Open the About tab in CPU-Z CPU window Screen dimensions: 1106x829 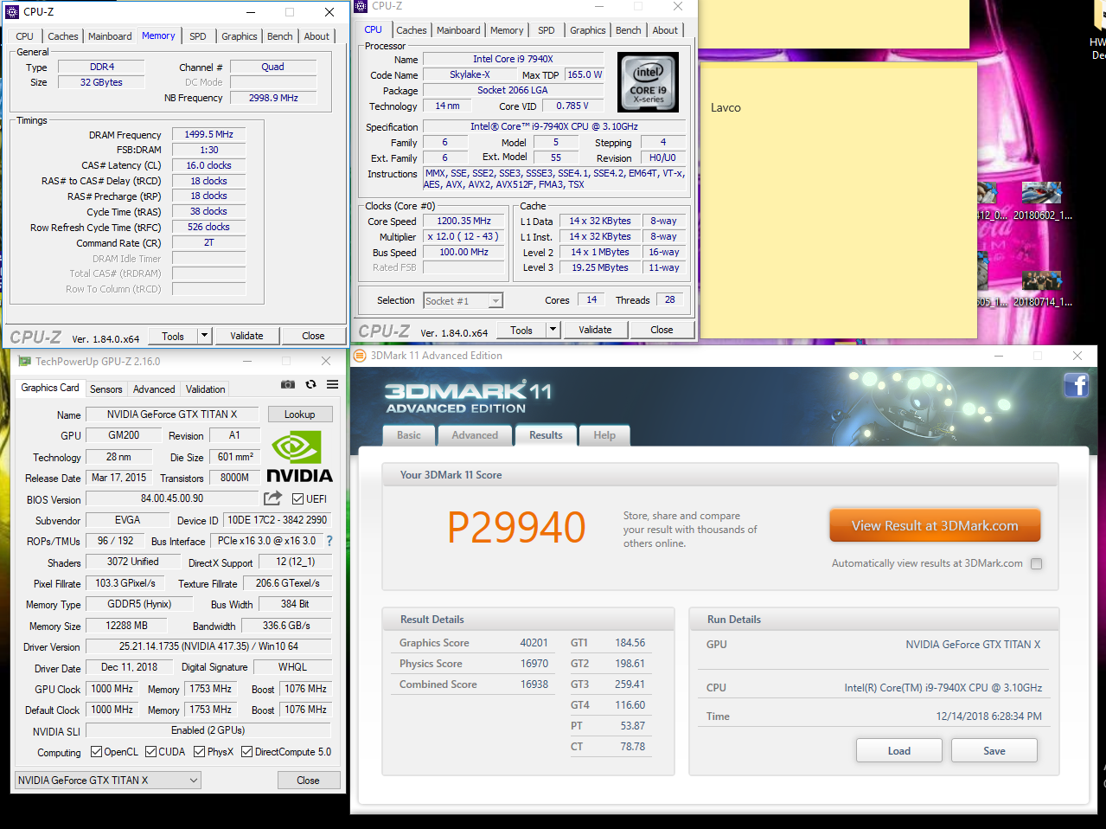(665, 30)
